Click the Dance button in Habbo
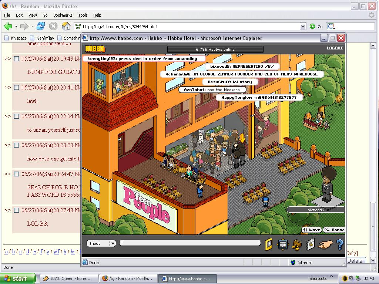 pyautogui.click(x=335, y=230)
